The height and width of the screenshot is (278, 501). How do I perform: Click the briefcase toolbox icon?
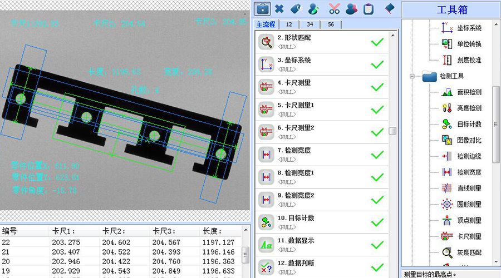[262, 8]
